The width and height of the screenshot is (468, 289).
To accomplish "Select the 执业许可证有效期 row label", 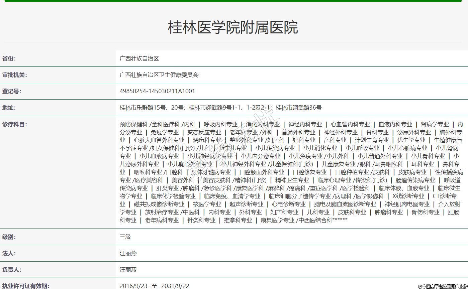I will [x=26, y=286].
